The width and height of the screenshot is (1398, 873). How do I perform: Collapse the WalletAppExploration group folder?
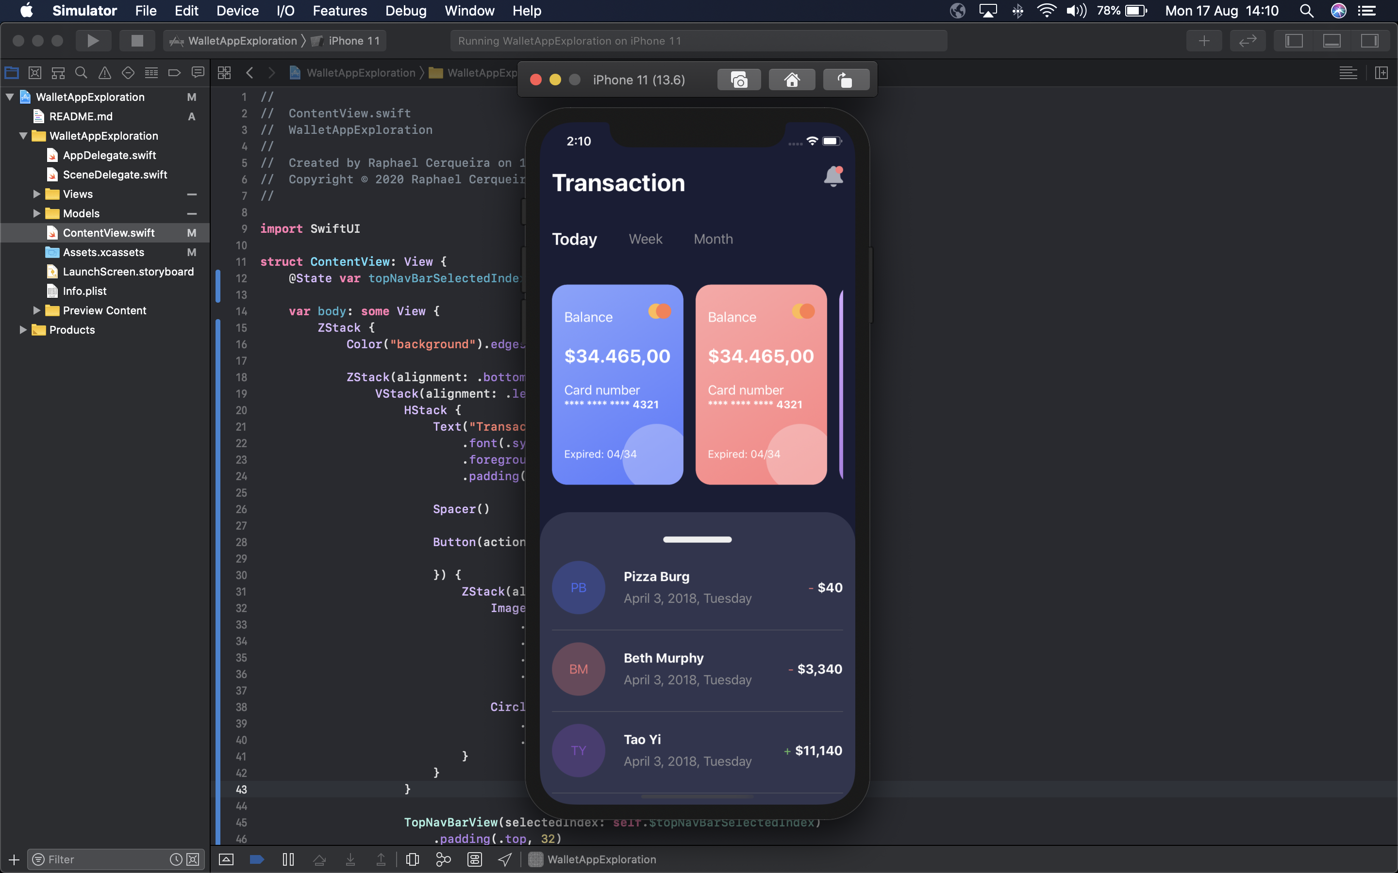tap(23, 136)
